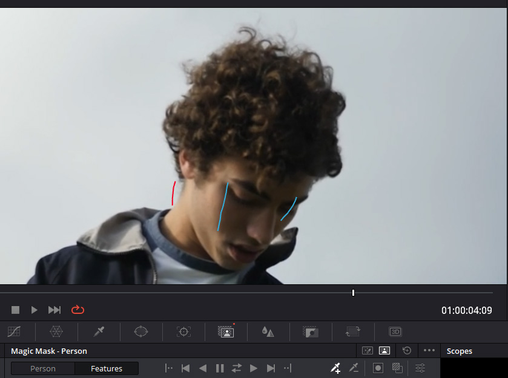Open the Scopes panel
The width and height of the screenshot is (508, 378).
point(459,351)
